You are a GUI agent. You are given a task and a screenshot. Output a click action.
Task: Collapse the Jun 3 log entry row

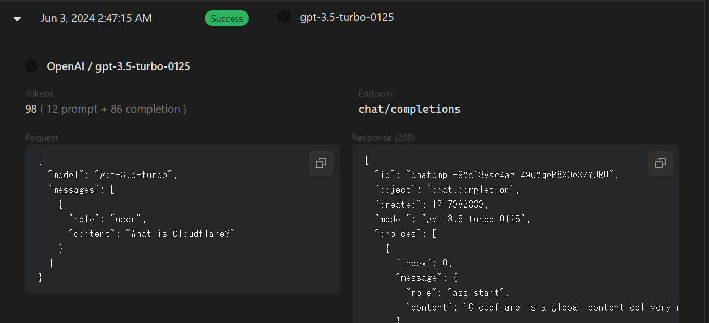17,19
